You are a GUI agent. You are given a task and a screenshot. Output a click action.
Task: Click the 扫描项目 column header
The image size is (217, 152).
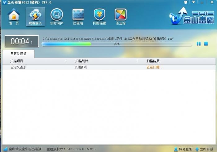(16, 61)
